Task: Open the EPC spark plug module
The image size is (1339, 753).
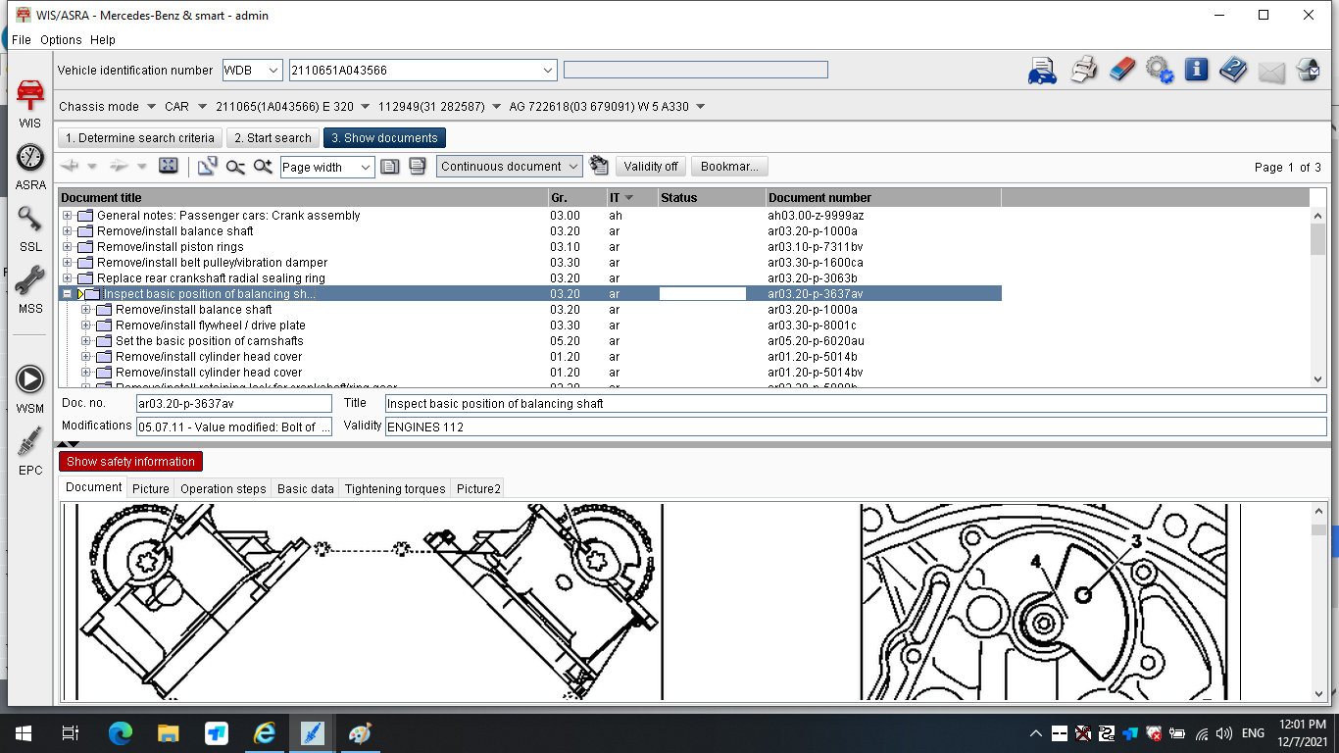Action: [30, 442]
